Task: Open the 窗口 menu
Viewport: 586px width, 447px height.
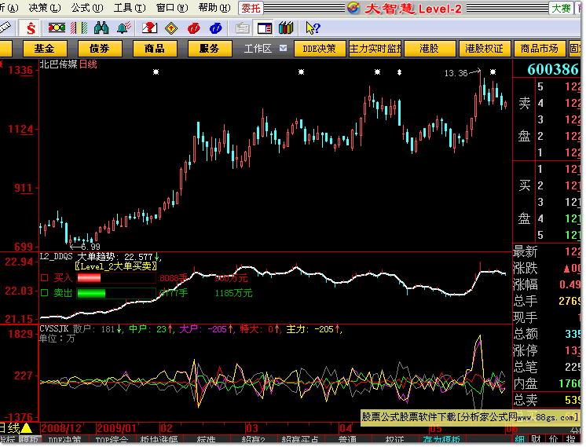Action: (172, 8)
